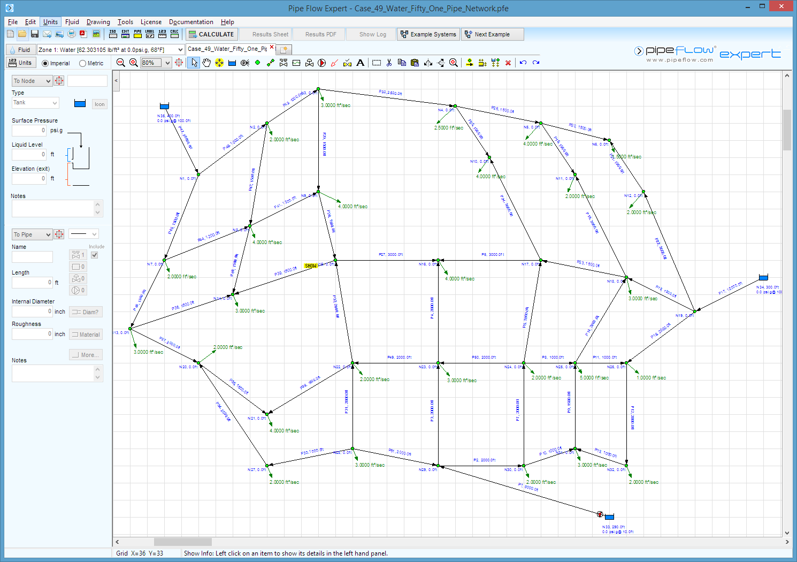Image resolution: width=797 pixels, height=562 pixels.
Task: Open the Documentation menu
Action: tap(191, 22)
